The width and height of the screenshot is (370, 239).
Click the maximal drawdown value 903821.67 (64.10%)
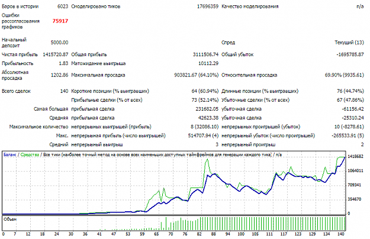(x=197, y=75)
